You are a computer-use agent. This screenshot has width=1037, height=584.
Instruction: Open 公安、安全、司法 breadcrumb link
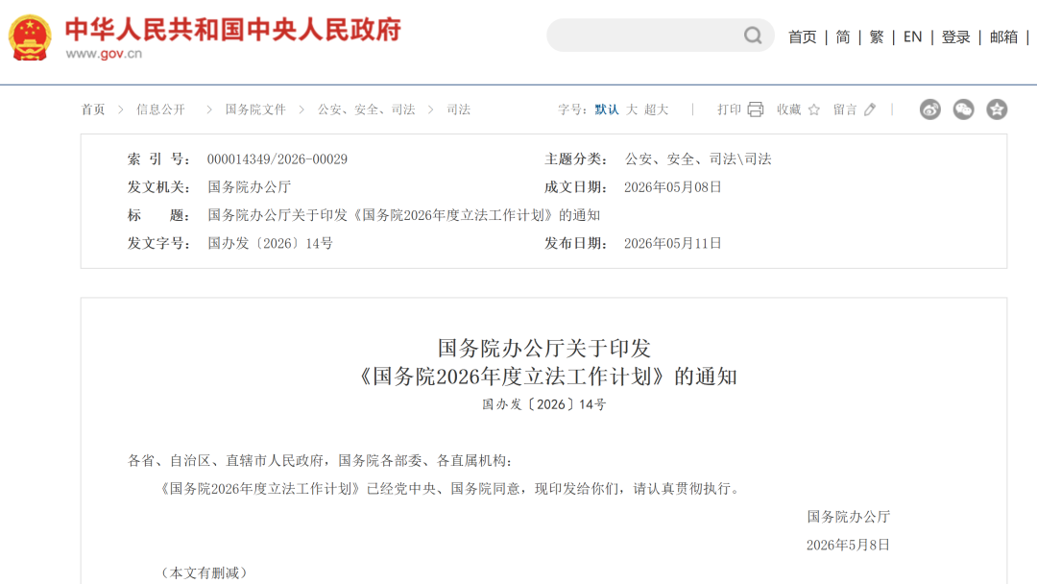tap(367, 109)
